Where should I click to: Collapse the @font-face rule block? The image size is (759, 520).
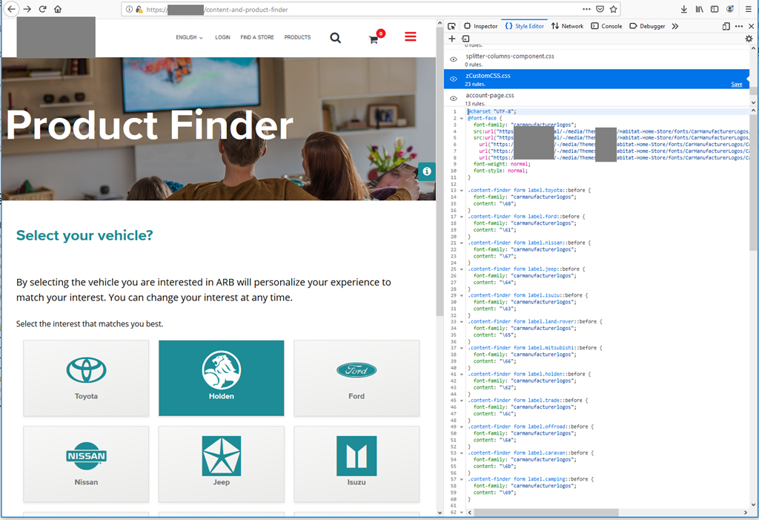462,119
